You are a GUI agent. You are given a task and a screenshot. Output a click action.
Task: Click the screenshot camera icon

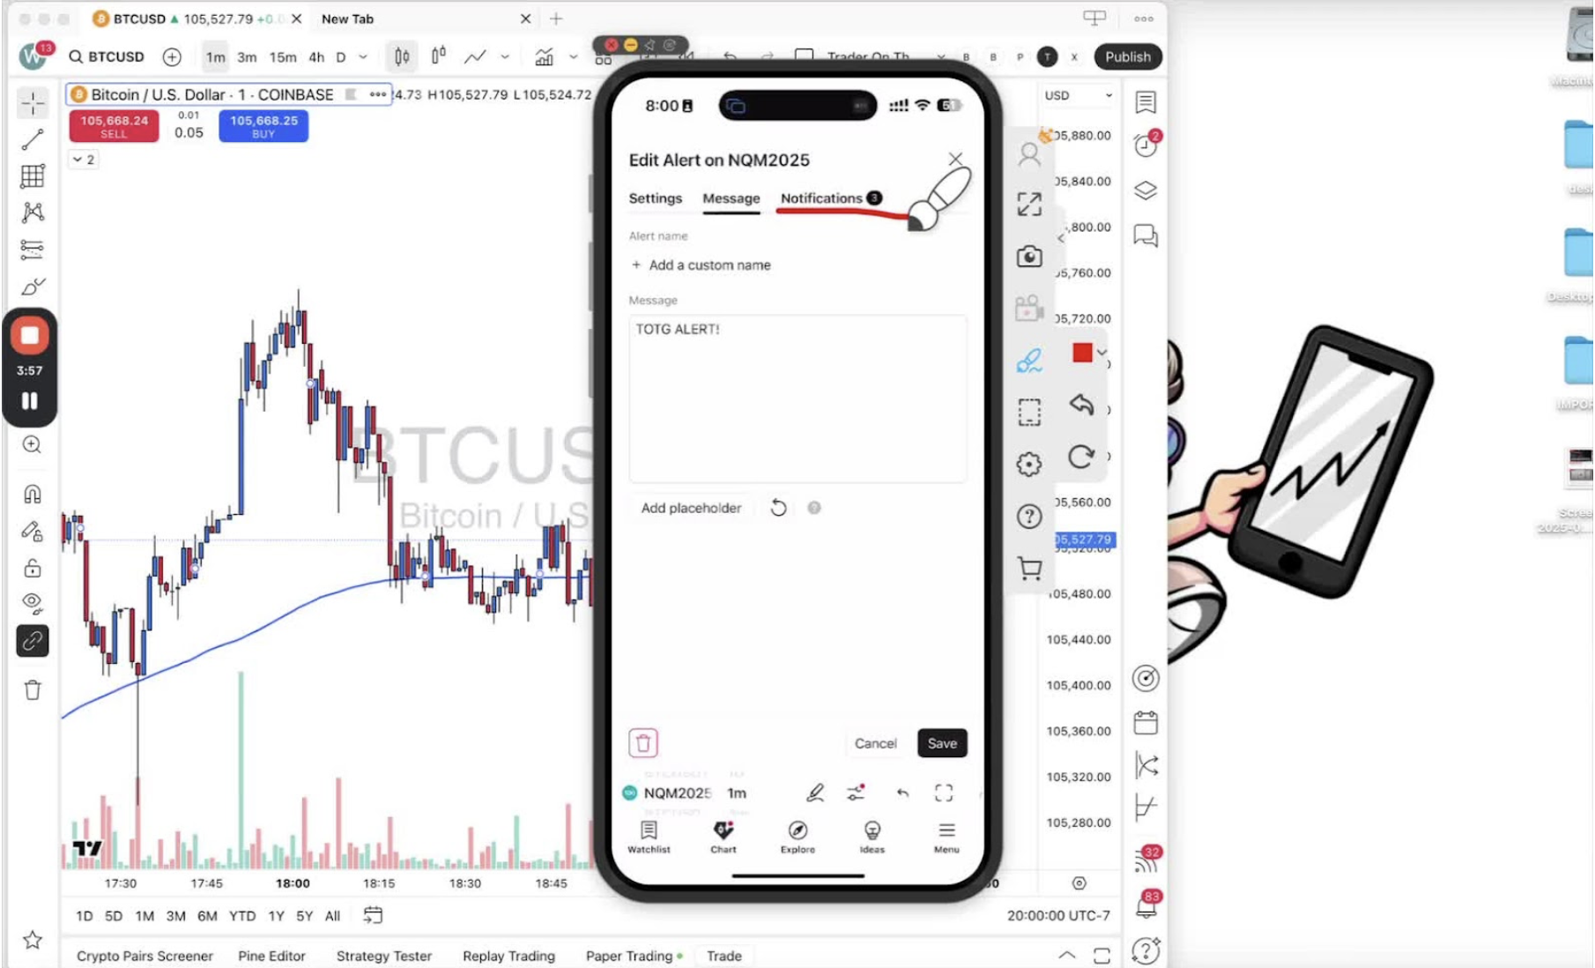(x=1029, y=257)
